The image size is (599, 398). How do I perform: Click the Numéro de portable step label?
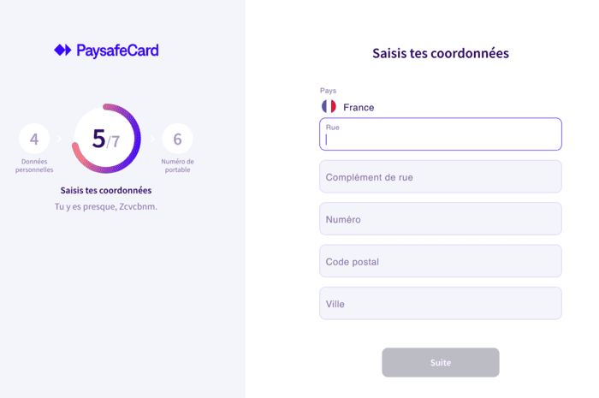(177, 165)
